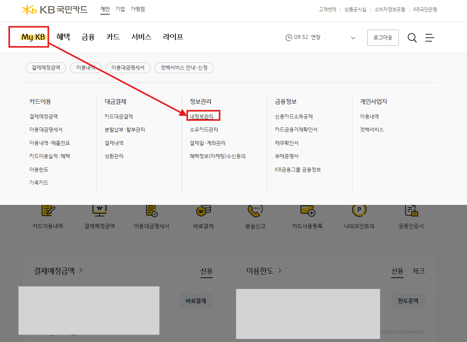Open 채무확인서 link

[x=287, y=143]
